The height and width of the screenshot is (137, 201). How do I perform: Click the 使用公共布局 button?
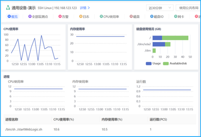pyautogui.click(x=188, y=8)
